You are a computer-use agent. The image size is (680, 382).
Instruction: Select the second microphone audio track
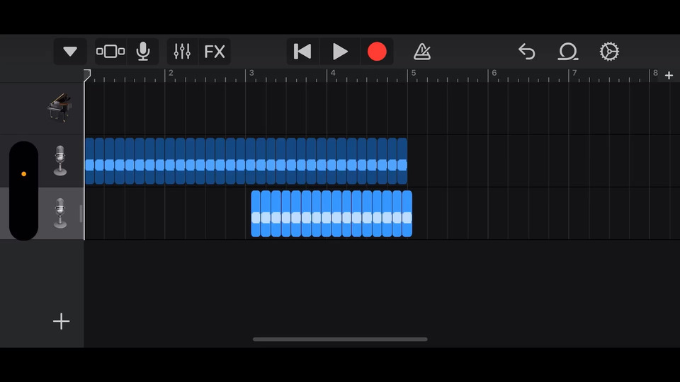click(60, 213)
